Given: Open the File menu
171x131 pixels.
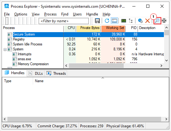Looking at the screenshot, I should (x=7, y=14).
